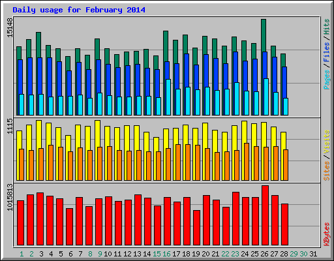
Task: Click day label '26' on axis
Action: click(x=264, y=254)
